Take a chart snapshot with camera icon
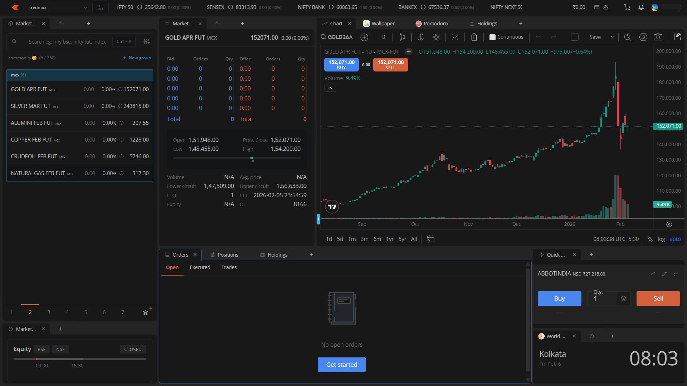The width and height of the screenshot is (687, 386). coord(658,37)
